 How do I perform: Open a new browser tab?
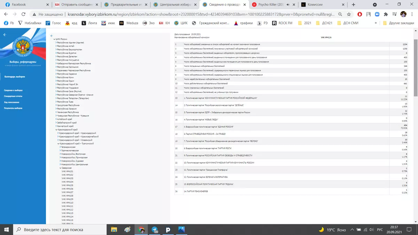tap(354, 5)
